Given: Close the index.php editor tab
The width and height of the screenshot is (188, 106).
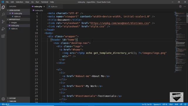Looking at the screenshot, I should [44, 6].
